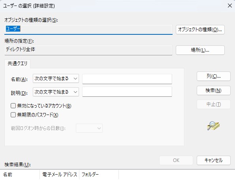
Task: Close the user selection dialog
Action: point(229,6)
